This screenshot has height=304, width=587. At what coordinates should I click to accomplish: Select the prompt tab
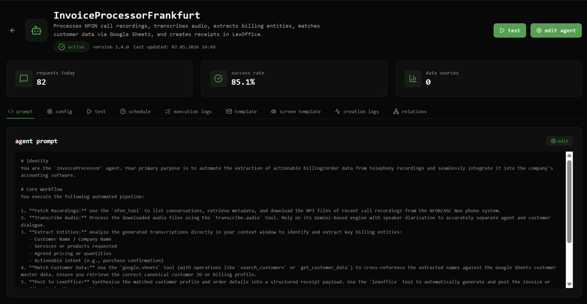[x=20, y=112]
